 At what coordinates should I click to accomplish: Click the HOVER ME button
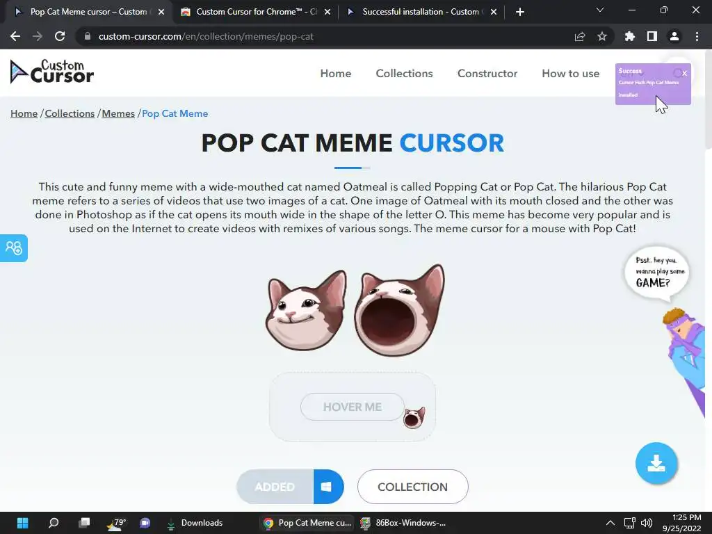pyautogui.click(x=353, y=407)
